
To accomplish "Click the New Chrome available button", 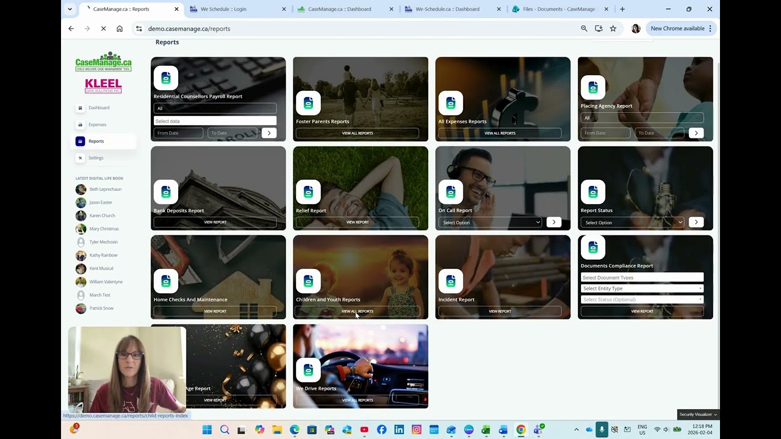I will pyautogui.click(x=680, y=29).
